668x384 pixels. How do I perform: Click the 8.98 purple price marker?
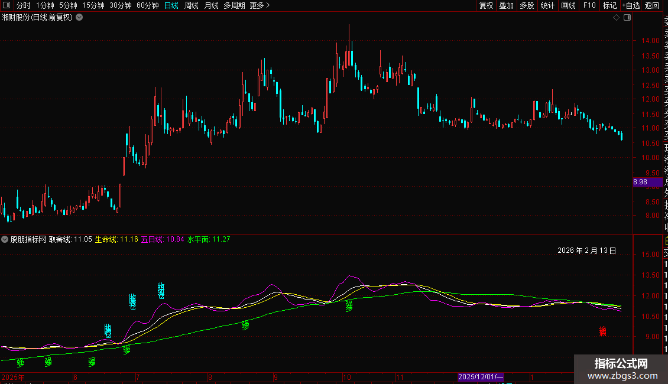(x=640, y=182)
